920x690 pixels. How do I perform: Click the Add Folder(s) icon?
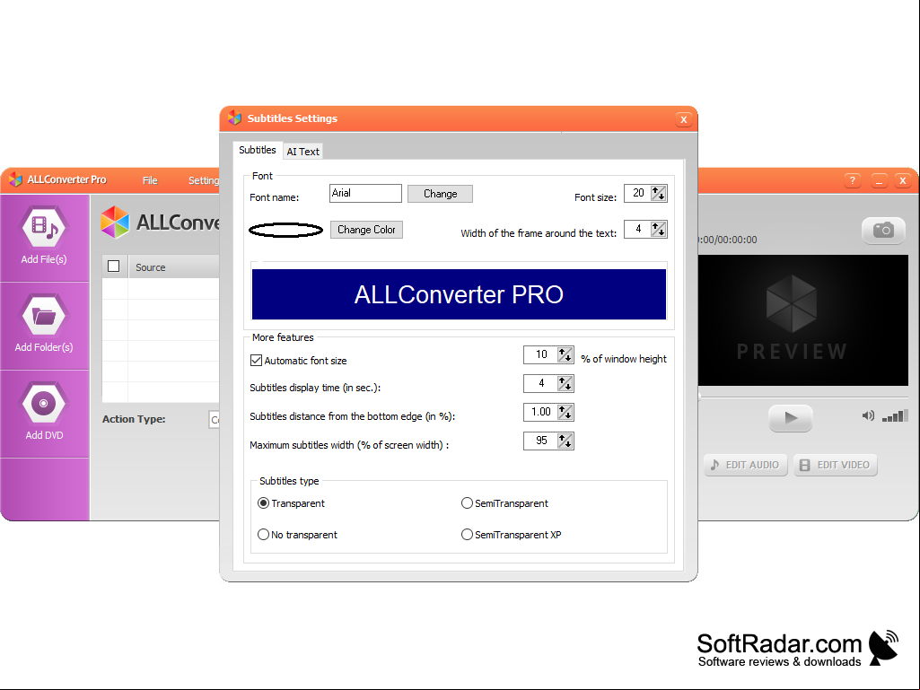[x=44, y=316]
